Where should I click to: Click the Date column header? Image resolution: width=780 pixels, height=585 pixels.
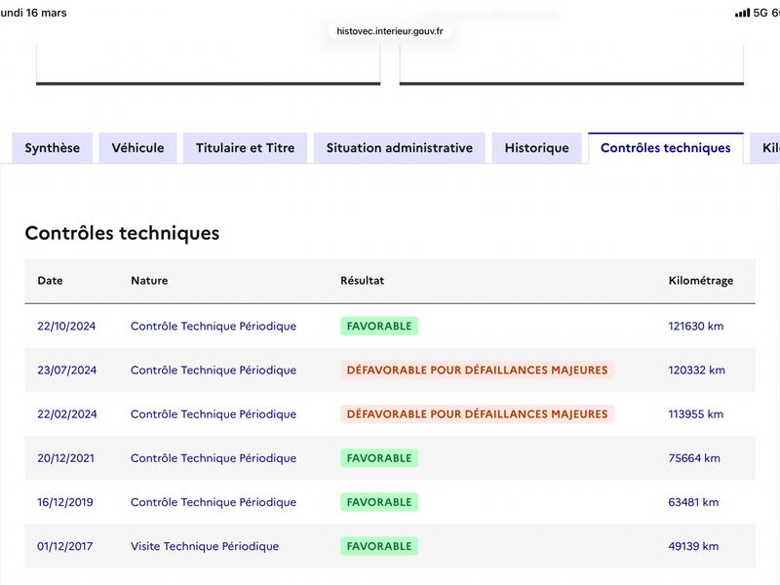click(x=51, y=280)
